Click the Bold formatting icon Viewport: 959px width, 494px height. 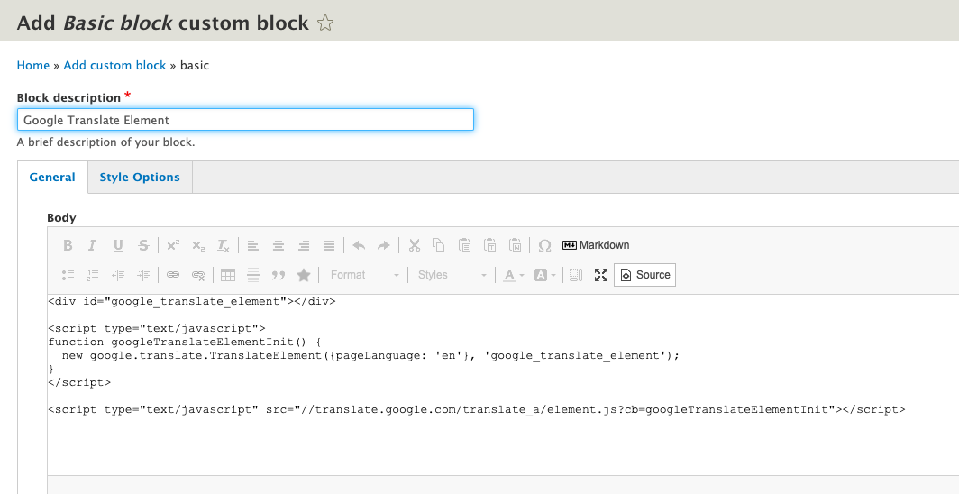(68, 245)
